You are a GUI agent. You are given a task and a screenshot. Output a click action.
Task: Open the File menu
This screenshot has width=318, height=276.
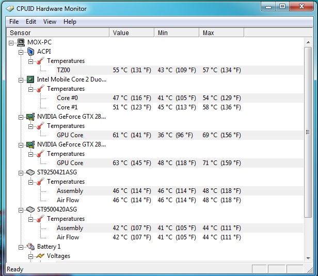point(14,22)
